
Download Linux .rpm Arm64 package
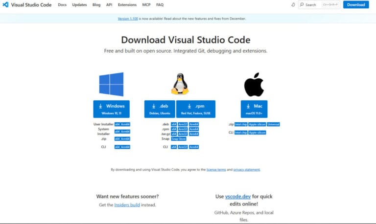click(194, 129)
